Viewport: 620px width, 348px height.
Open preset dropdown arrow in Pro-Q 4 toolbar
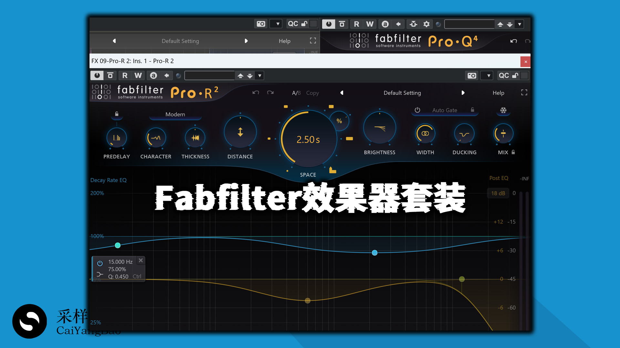point(519,24)
